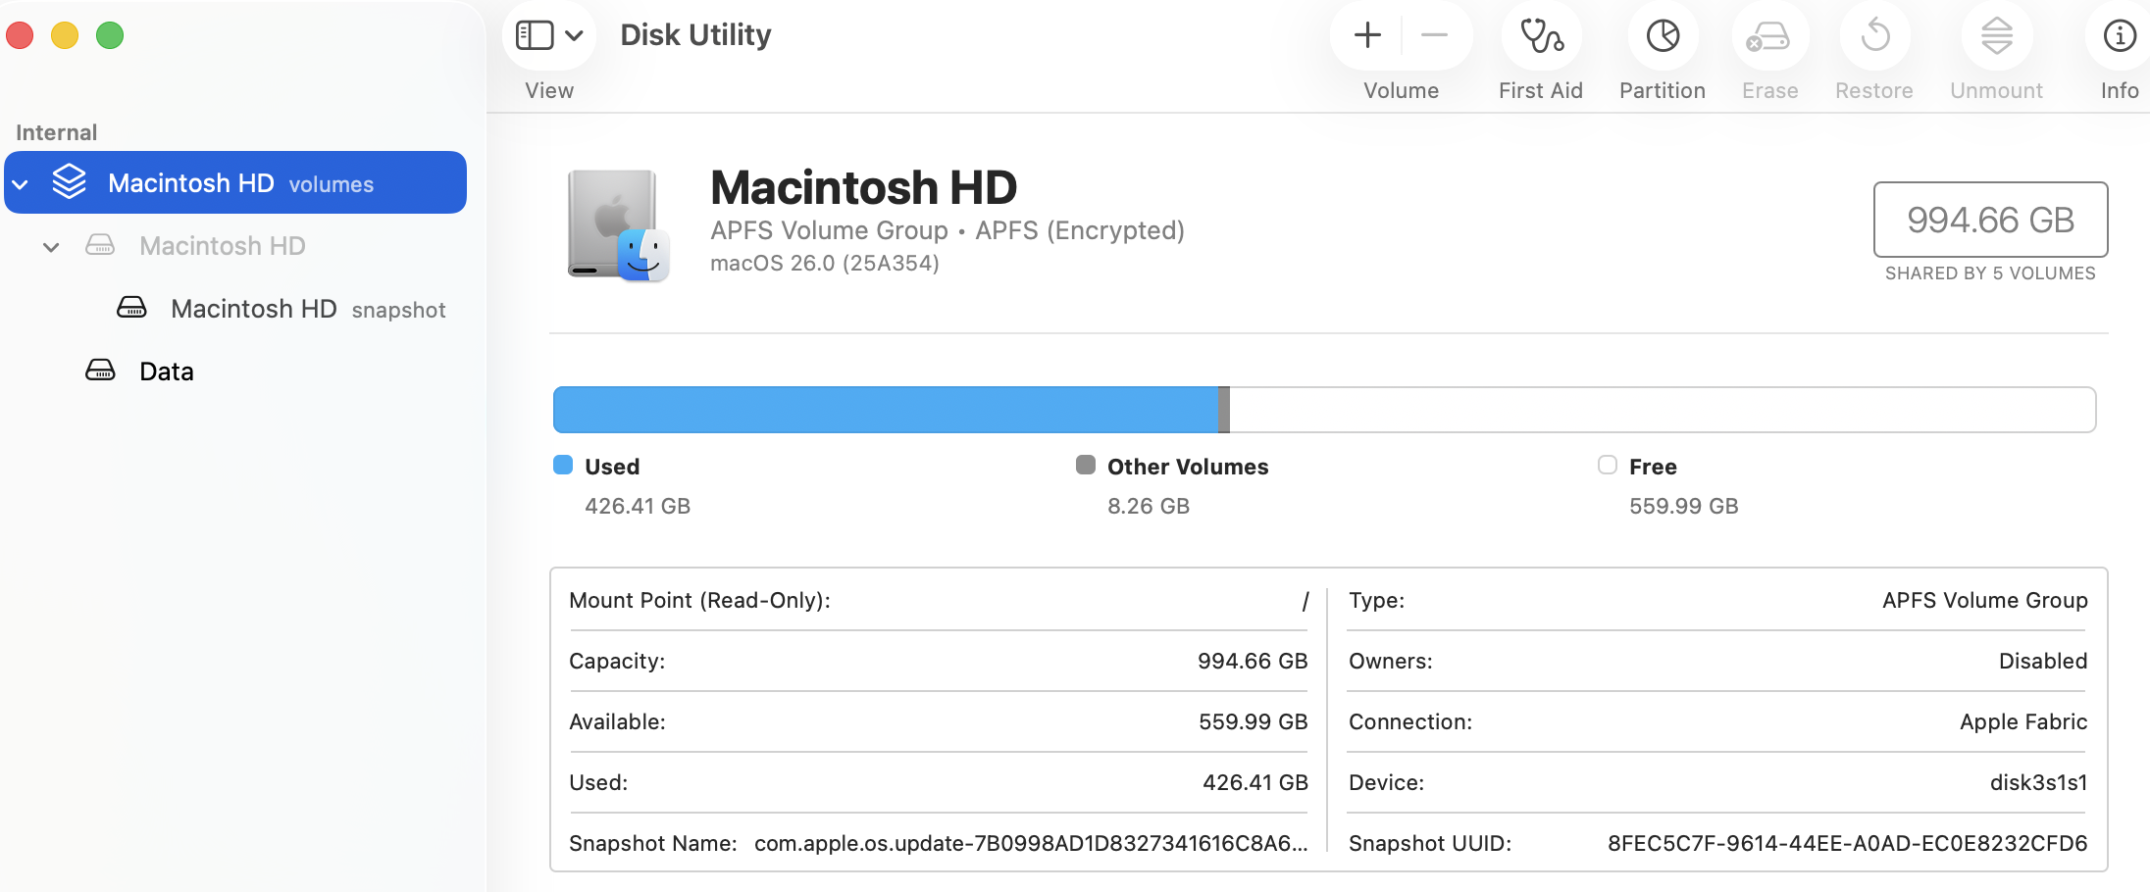
Task: Close the Disk Utility window
Action: (20, 36)
